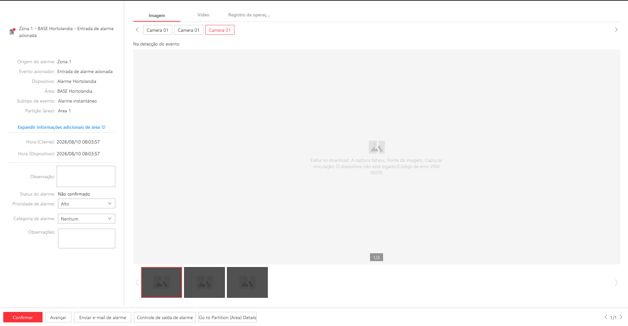Click Controle de saída de alarme button
628x326 pixels.
165,317
